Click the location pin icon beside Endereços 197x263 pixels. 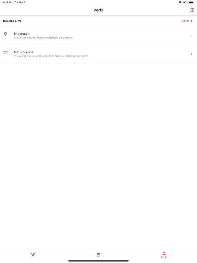(x=5, y=34)
